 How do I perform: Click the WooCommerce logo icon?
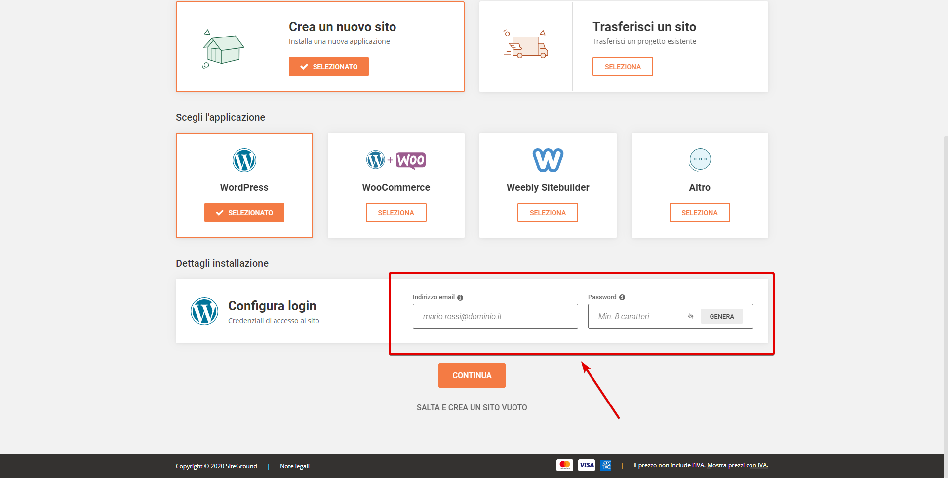click(x=396, y=160)
